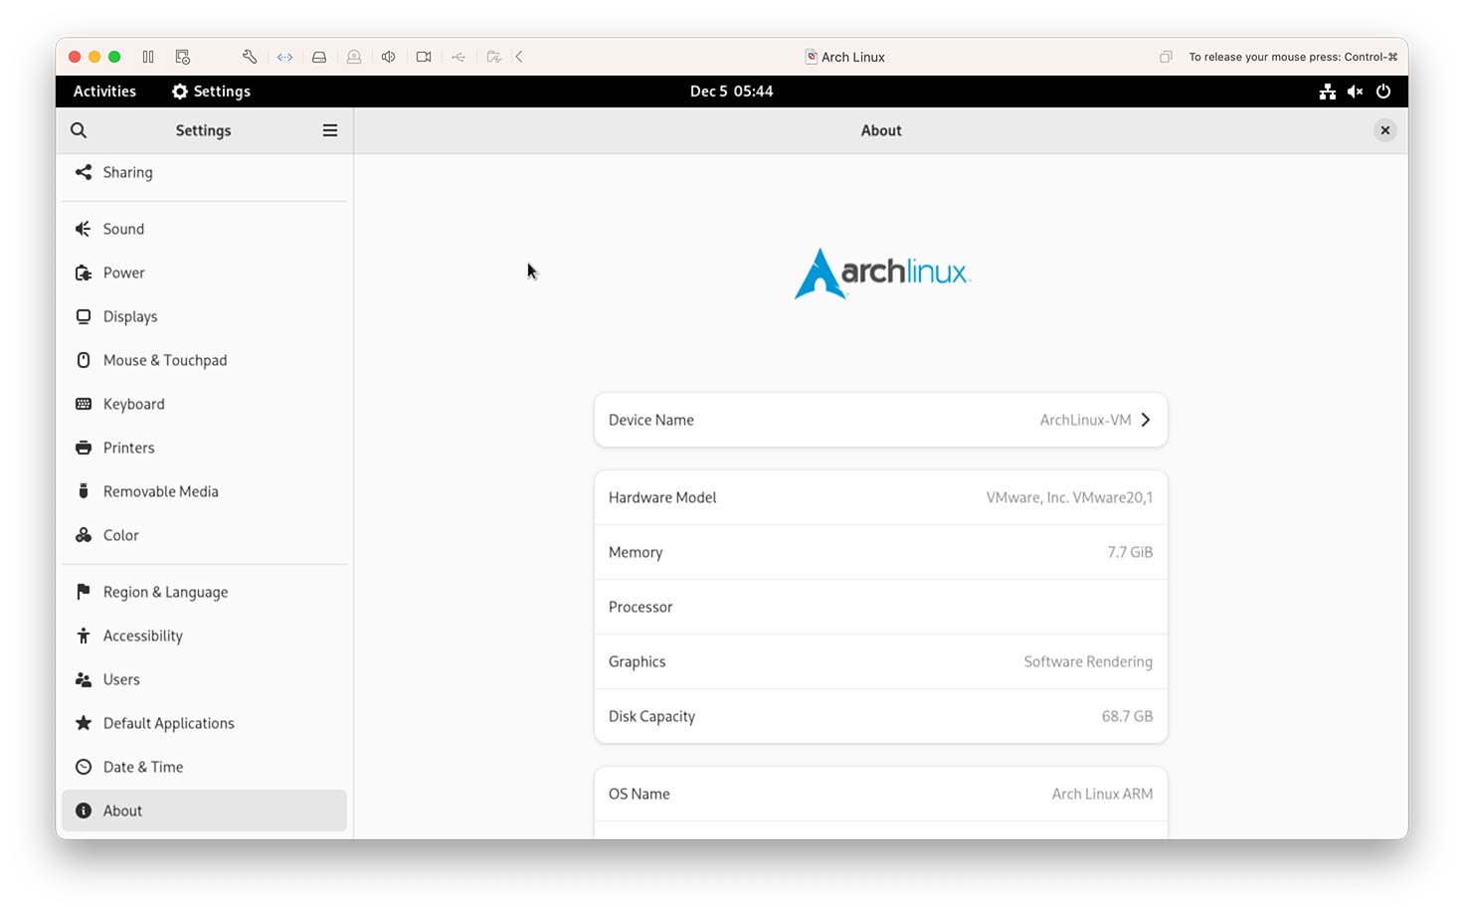1464x913 pixels.
Task: Click the Printers icon in sidebar
Action: (84, 448)
